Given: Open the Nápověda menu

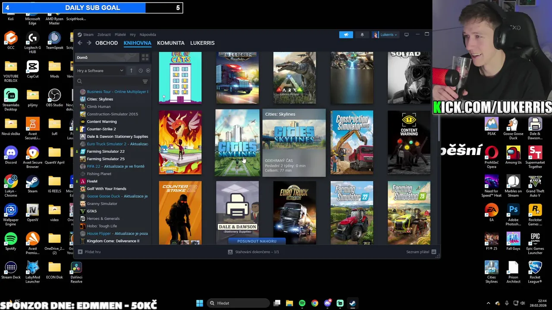Looking at the screenshot, I should tap(148, 34).
